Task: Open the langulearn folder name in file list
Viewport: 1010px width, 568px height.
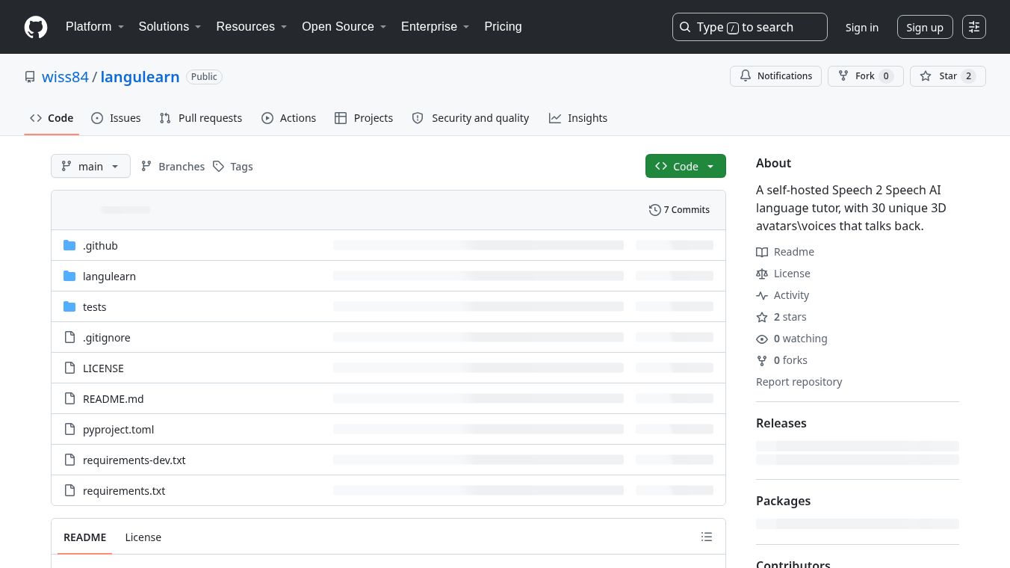Action: click(109, 277)
